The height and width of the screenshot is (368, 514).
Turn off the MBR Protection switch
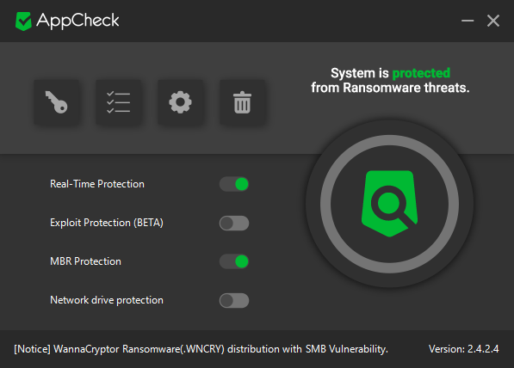coord(234,261)
